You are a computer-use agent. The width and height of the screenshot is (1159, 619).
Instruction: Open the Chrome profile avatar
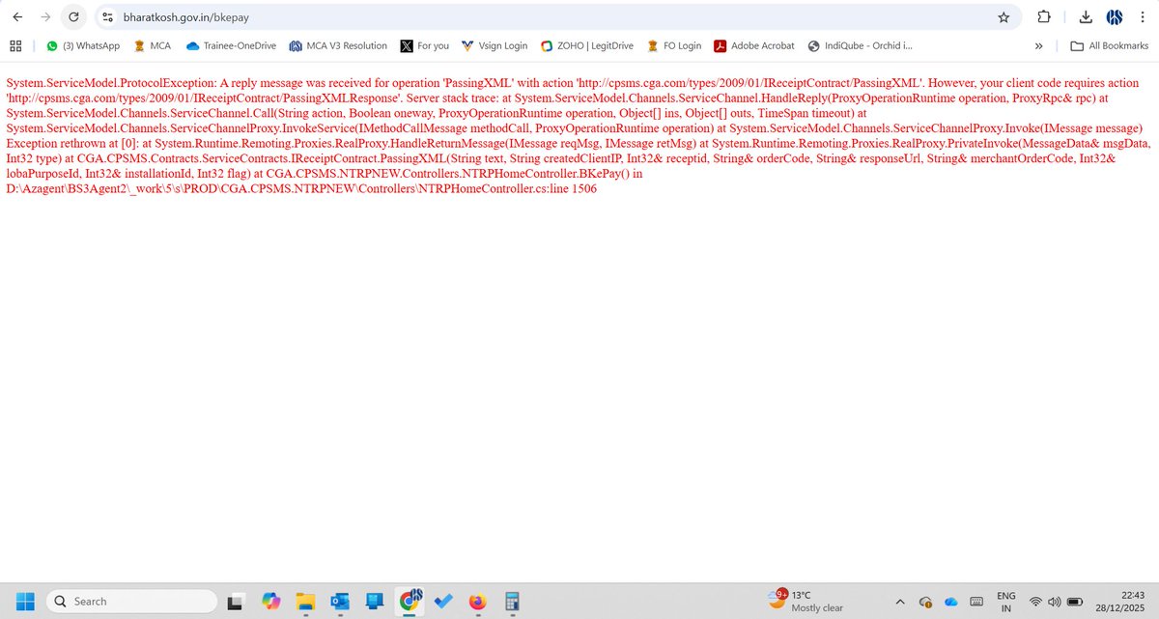1114,17
